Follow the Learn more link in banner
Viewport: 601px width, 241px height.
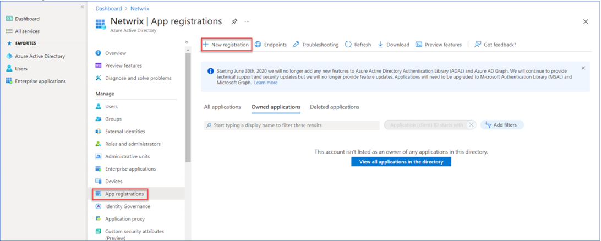pos(266,83)
